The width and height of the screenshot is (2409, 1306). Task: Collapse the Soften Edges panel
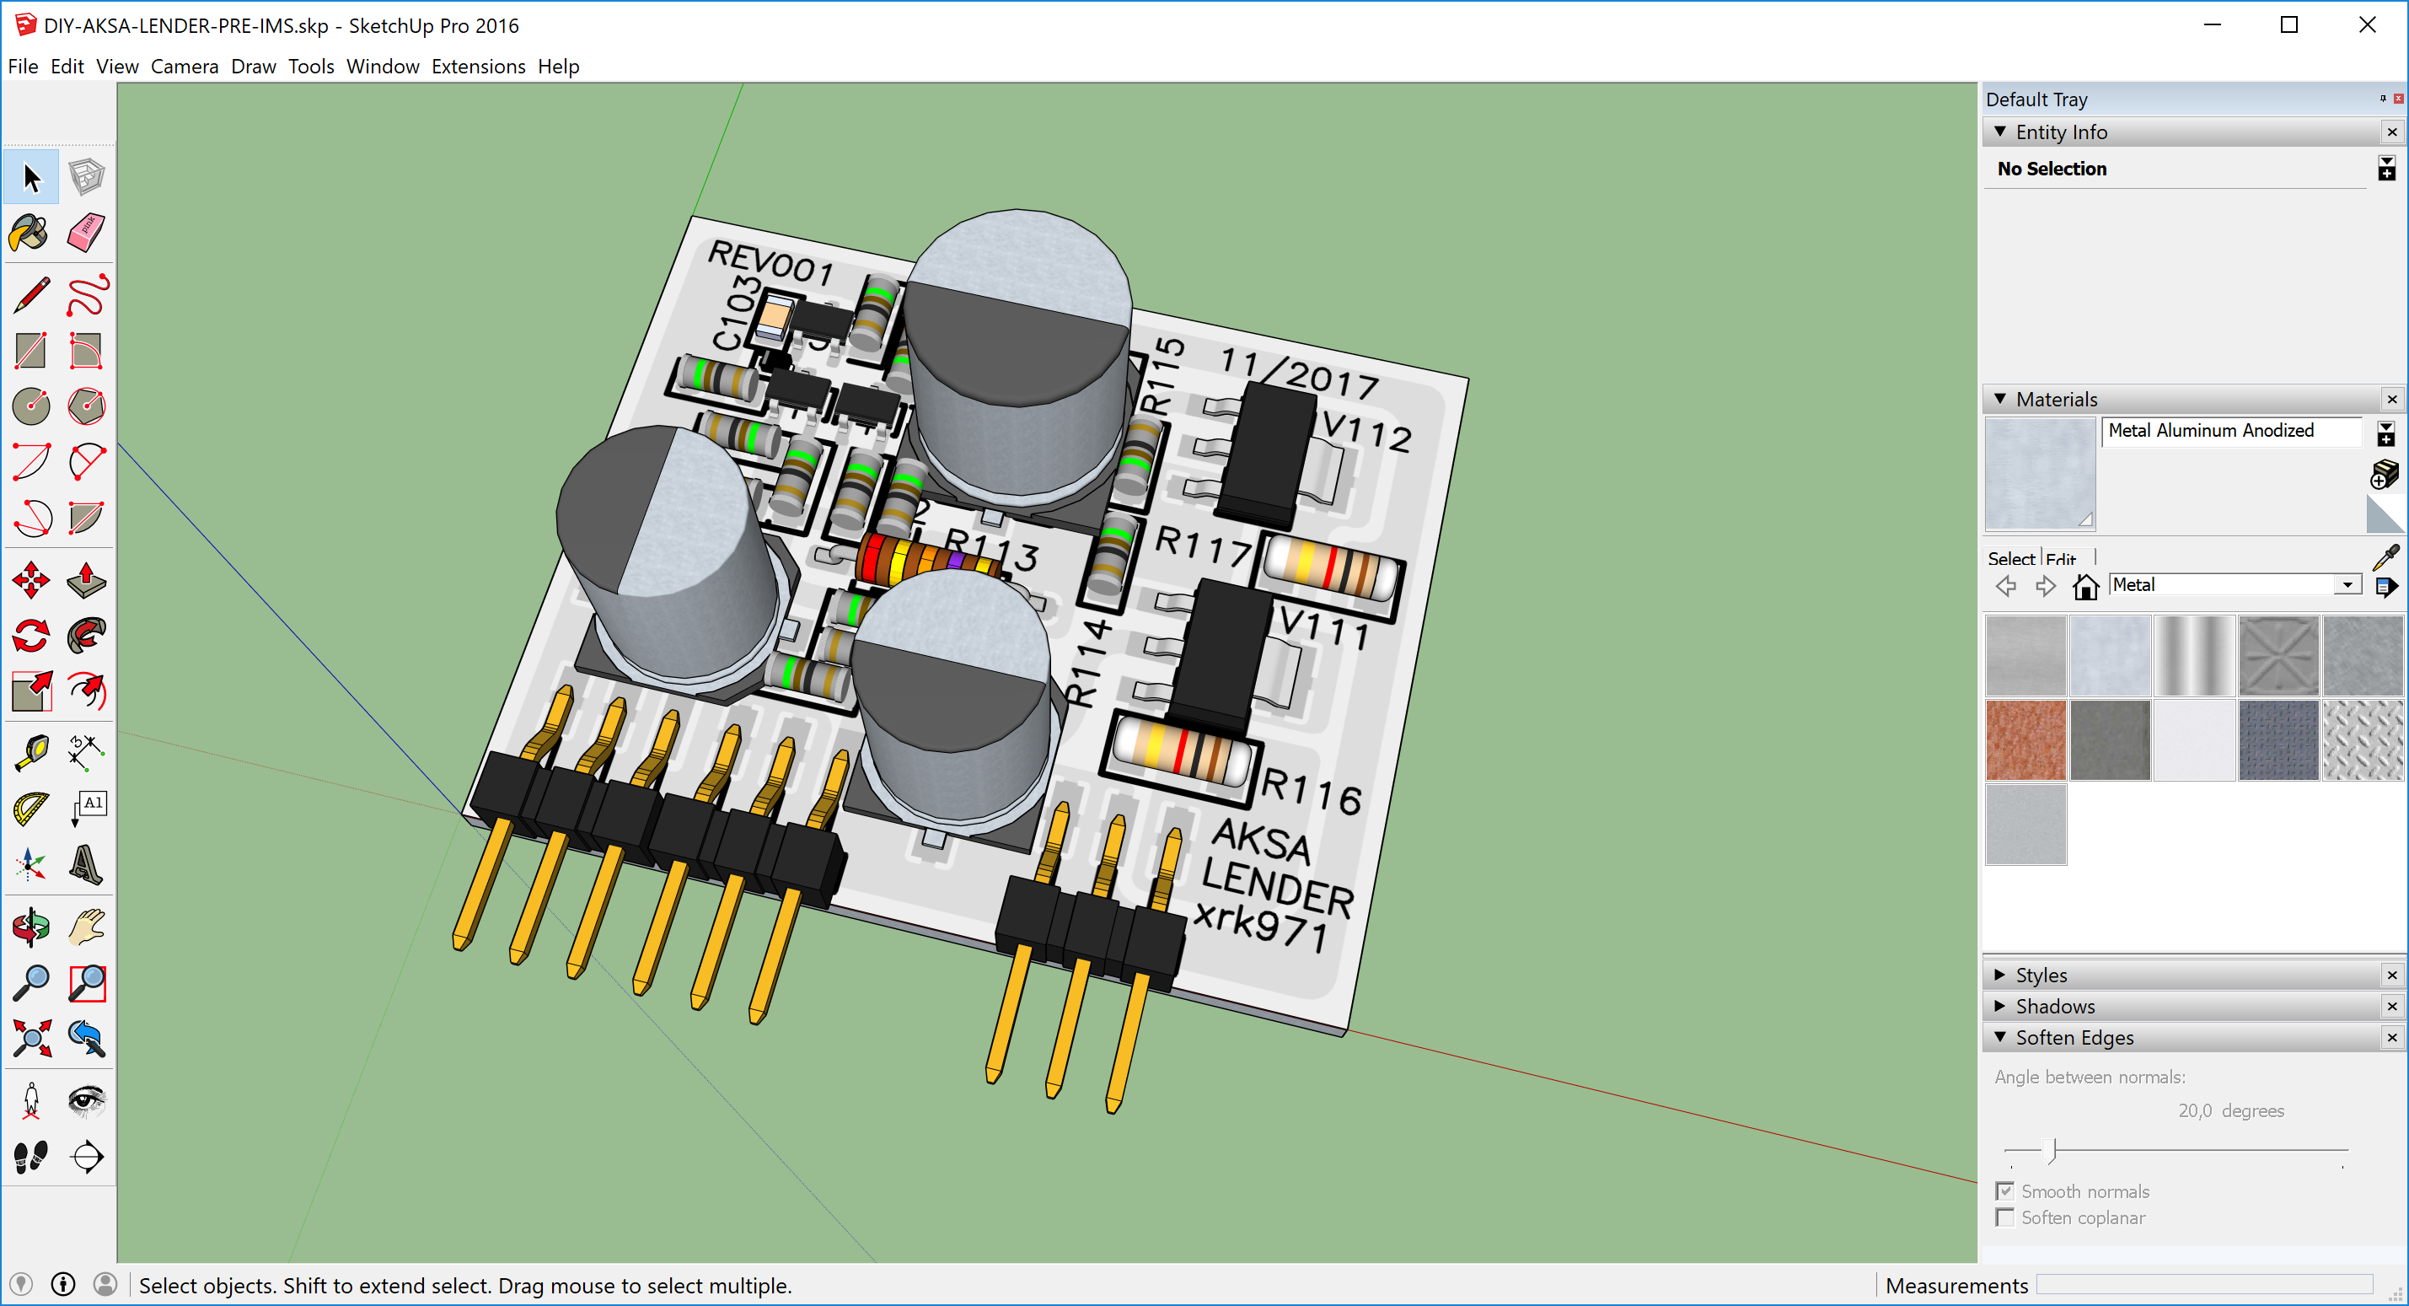[x=1999, y=1036]
